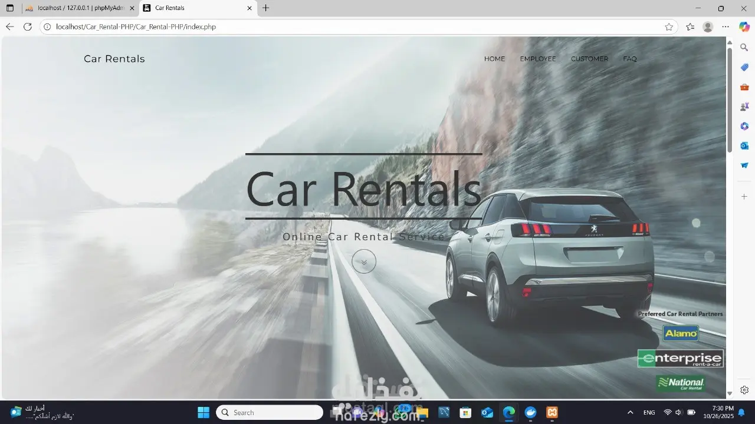Screen dimensions: 755x424
Task: Click the Edge icon on taskbar
Action: click(x=508, y=412)
